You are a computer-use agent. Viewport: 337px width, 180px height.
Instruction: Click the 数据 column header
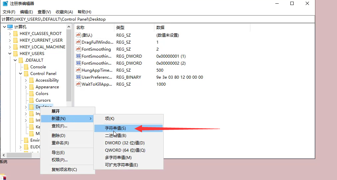pos(202,27)
